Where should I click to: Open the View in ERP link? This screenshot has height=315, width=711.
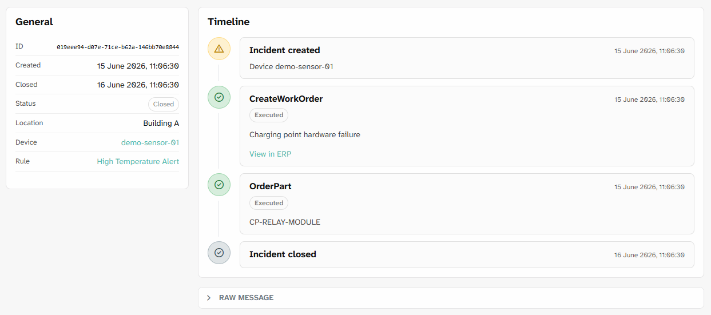coord(271,154)
